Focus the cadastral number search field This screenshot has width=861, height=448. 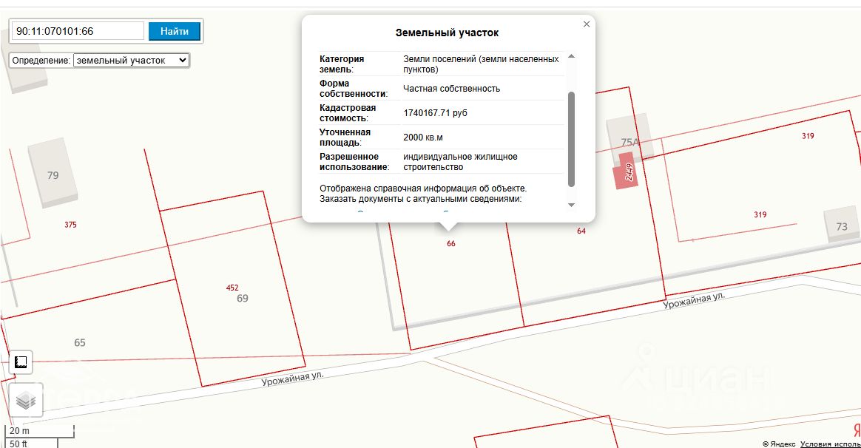[x=78, y=31]
